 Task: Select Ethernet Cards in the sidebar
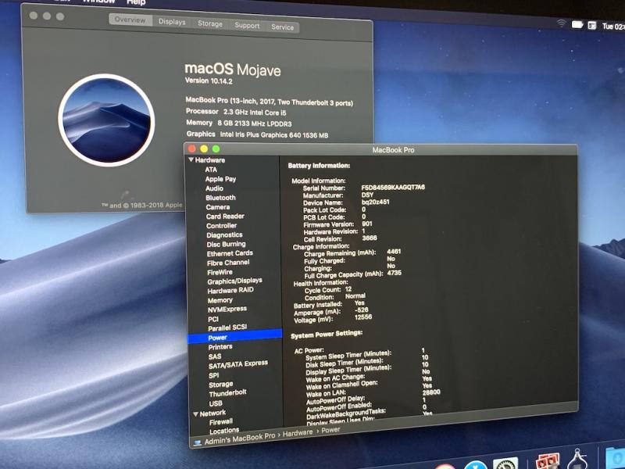[x=230, y=253]
